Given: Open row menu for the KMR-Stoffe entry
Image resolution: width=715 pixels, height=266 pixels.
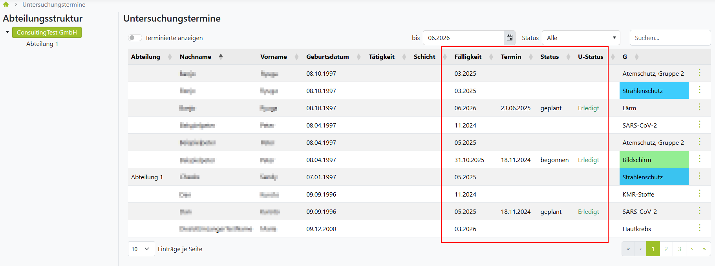Looking at the screenshot, I should 699,193.
